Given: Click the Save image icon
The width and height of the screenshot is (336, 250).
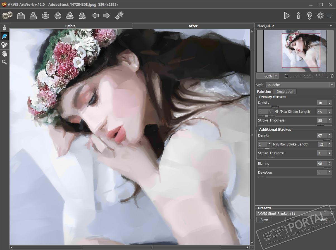Looking at the screenshot, I should (33, 16).
